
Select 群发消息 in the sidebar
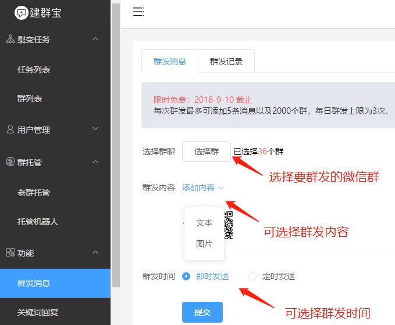55,283
